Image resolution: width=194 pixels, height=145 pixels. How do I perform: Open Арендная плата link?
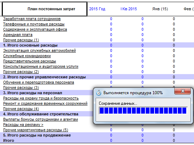pyautogui.click(x=18, y=35)
